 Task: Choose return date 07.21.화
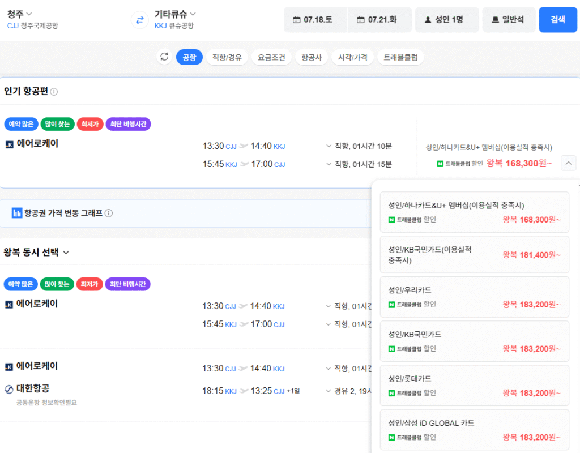[x=379, y=20]
